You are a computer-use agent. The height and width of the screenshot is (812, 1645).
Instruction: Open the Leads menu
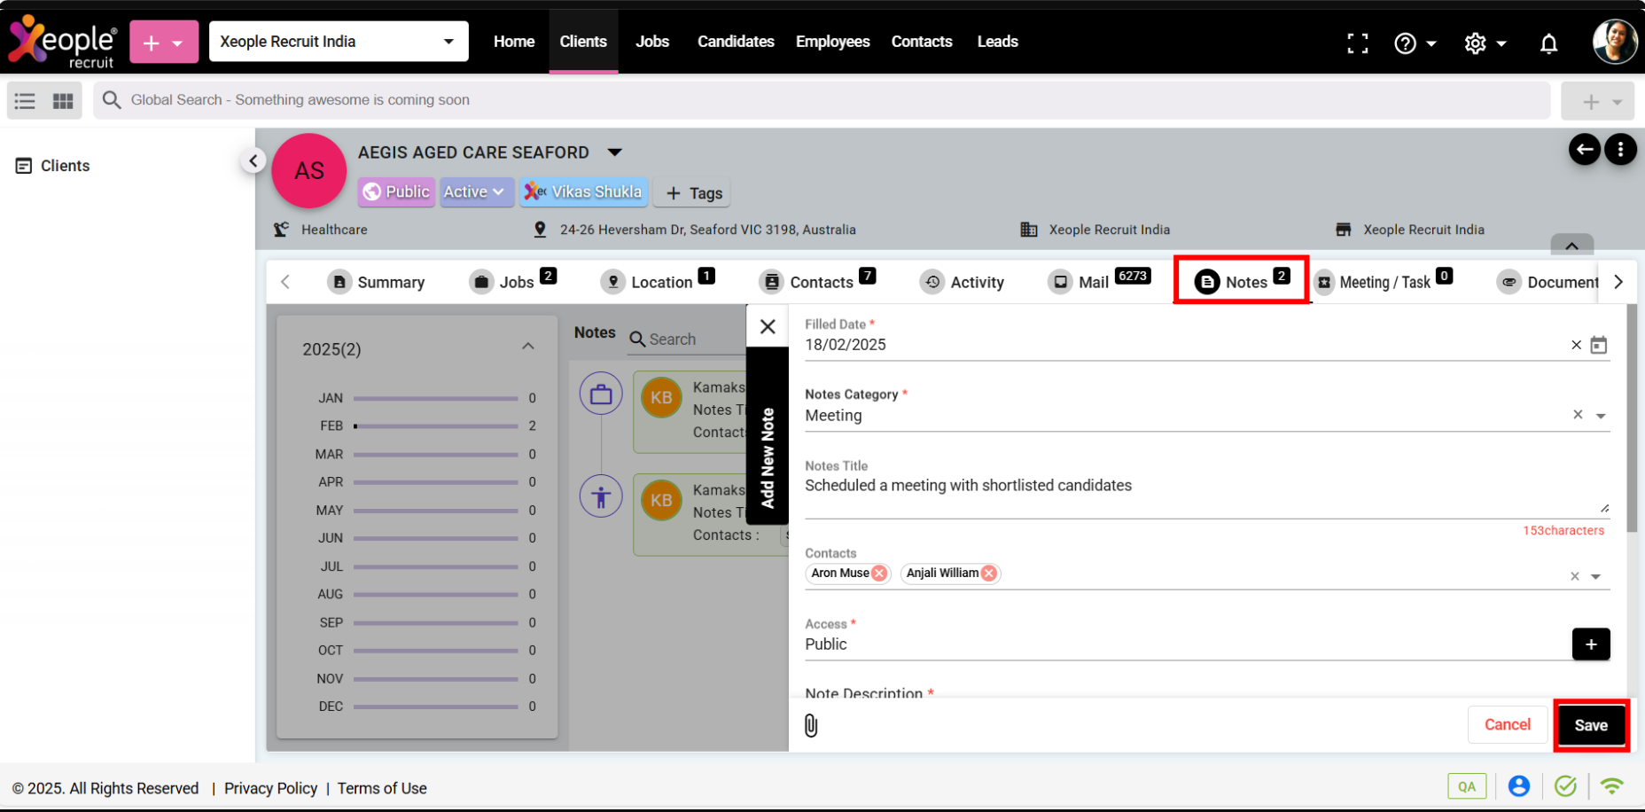pos(997,42)
